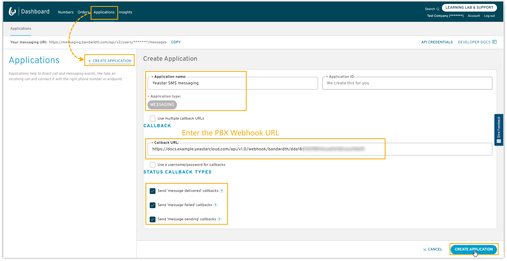Viewport: 507px width, 261px height.
Task: Open the Insights menu
Action: 125,12
